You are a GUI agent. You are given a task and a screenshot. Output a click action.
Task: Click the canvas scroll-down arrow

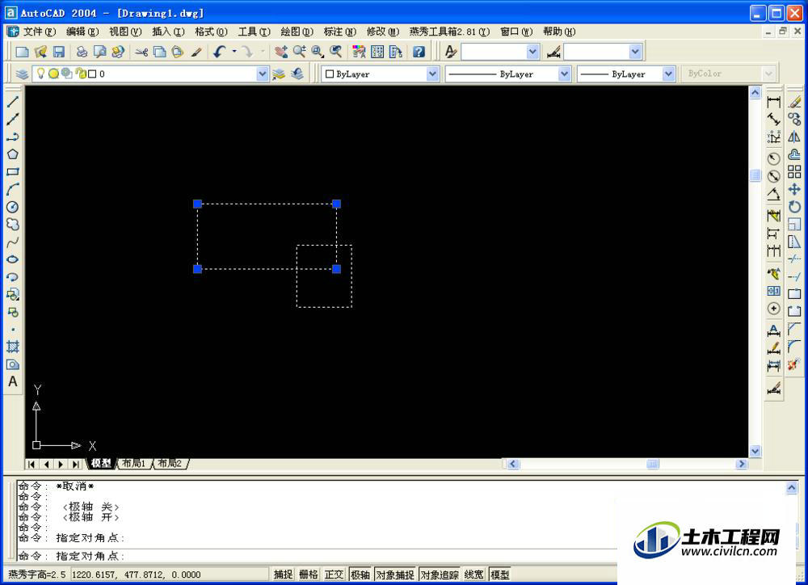[x=755, y=451]
